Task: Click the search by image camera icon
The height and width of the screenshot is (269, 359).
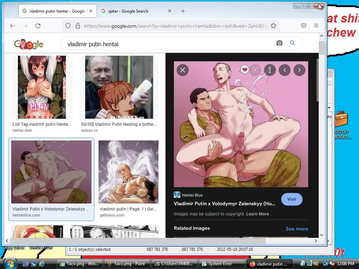Action: point(279,43)
